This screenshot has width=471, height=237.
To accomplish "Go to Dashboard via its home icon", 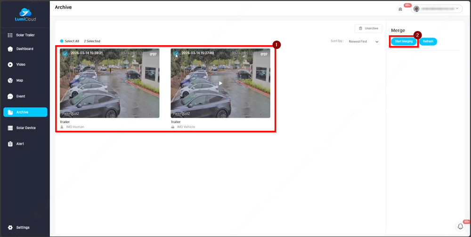I will pyautogui.click(x=10, y=49).
